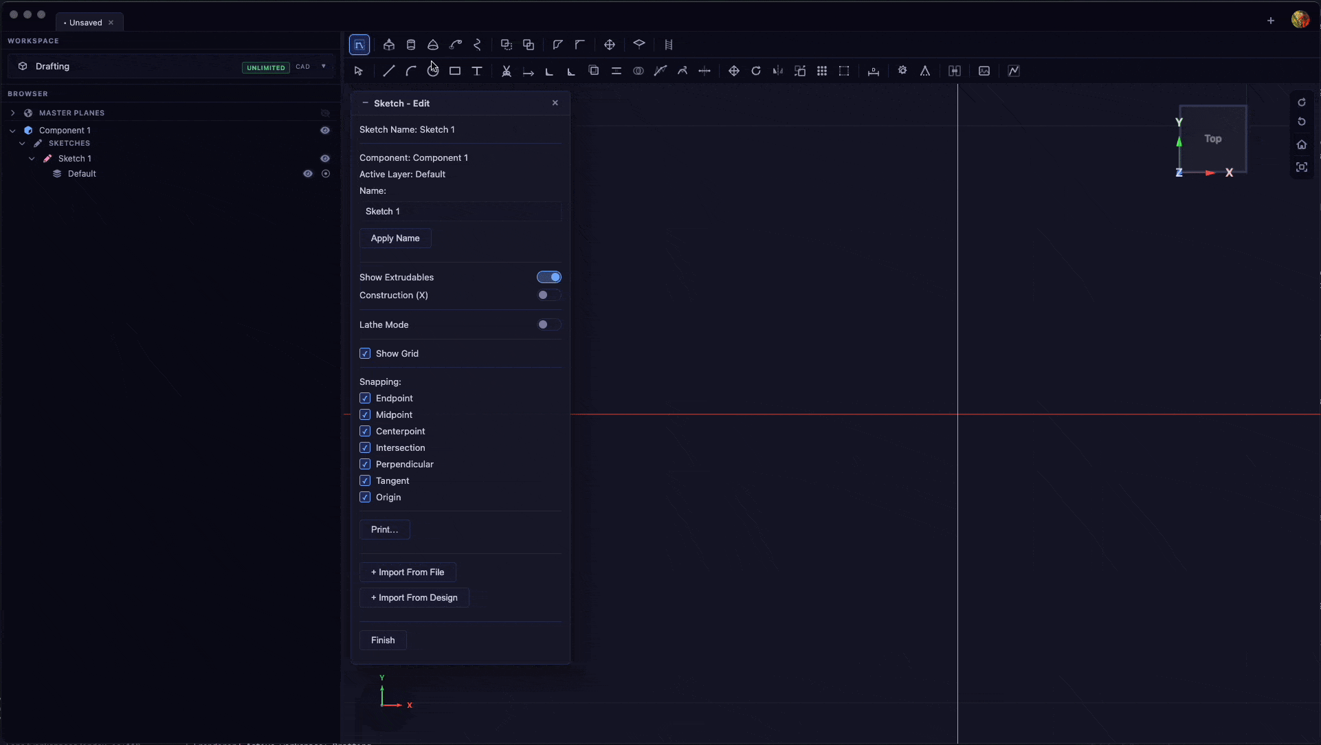Viewport: 1321px width, 745px height.
Task: Click the Import From File button
Action: pyautogui.click(x=408, y=572)
